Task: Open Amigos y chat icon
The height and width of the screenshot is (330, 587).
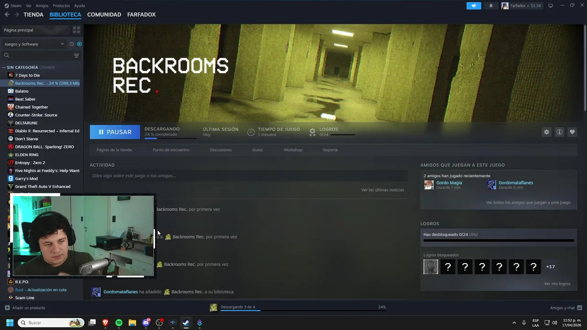Action: (x=580, y=308)
